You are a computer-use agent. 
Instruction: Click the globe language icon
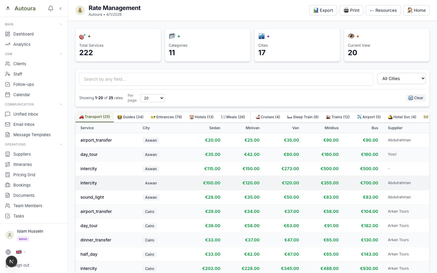pyautogui.click(x=8, y=252)
